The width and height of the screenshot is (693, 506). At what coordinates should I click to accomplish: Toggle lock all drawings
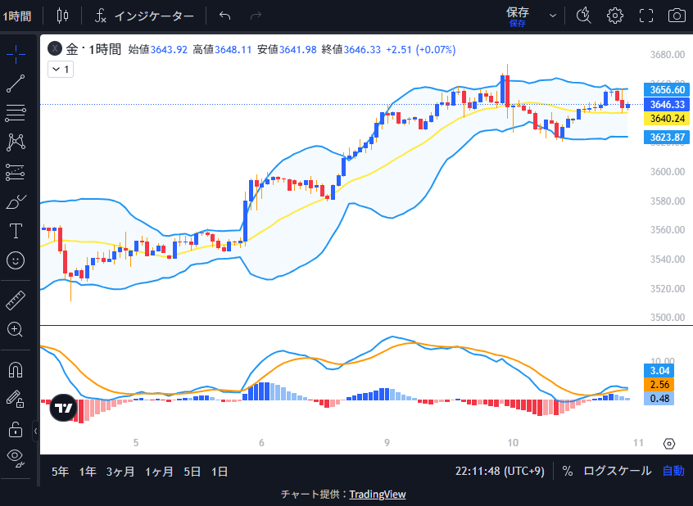coord(16,428)
